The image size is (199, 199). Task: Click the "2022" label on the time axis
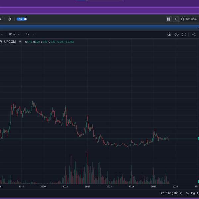tap(87, 187)
